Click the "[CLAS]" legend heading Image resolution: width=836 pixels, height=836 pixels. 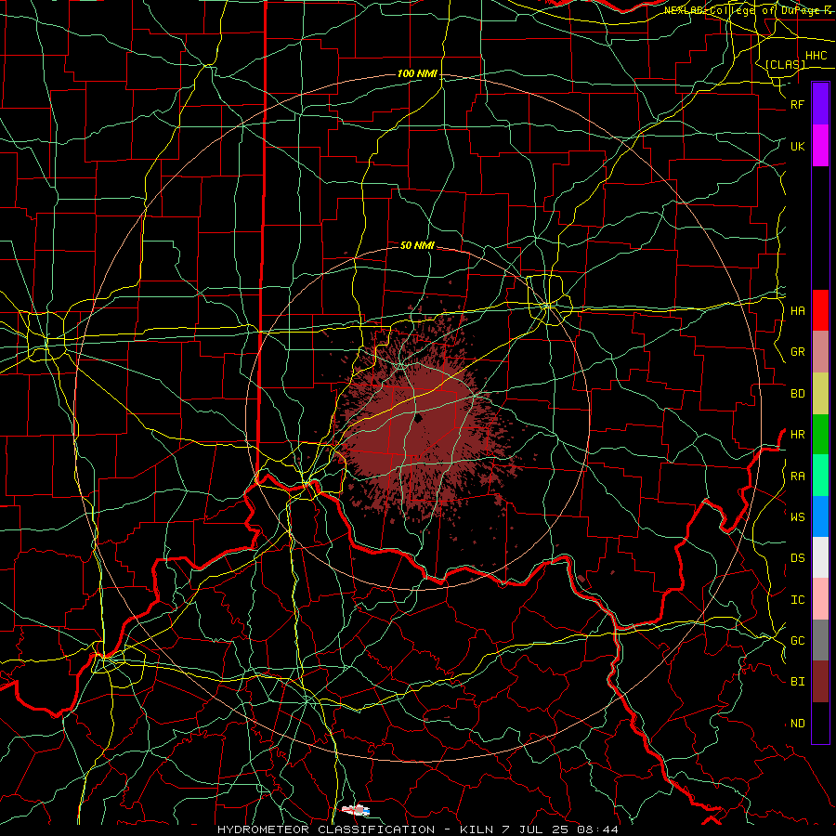pyautogui.click(x=785, y=65)
